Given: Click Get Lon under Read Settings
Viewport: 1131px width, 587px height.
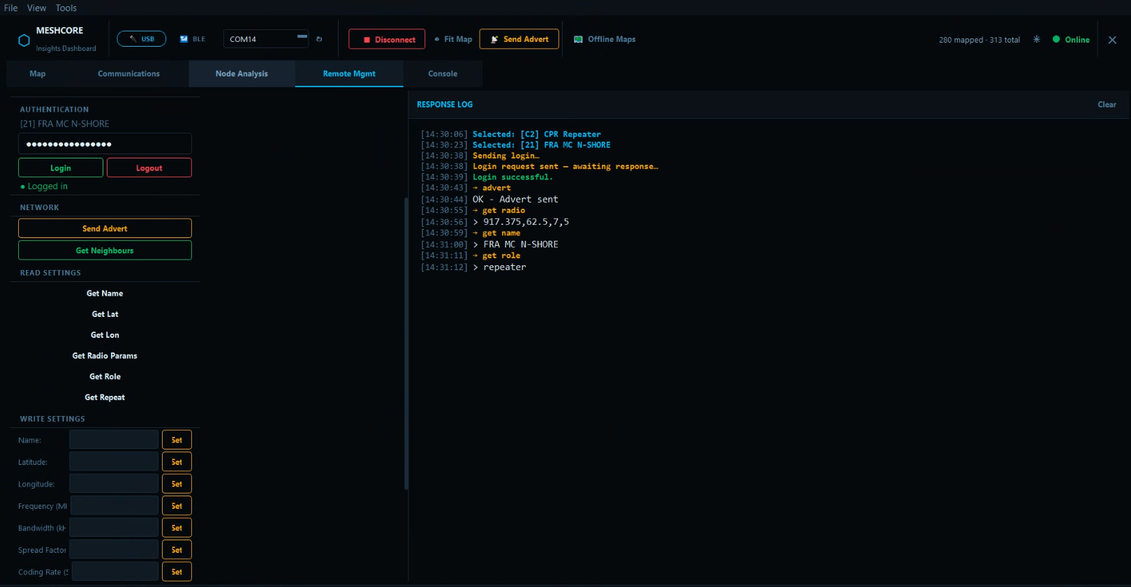Looking at the screenshot, I should tap(105, 335).
